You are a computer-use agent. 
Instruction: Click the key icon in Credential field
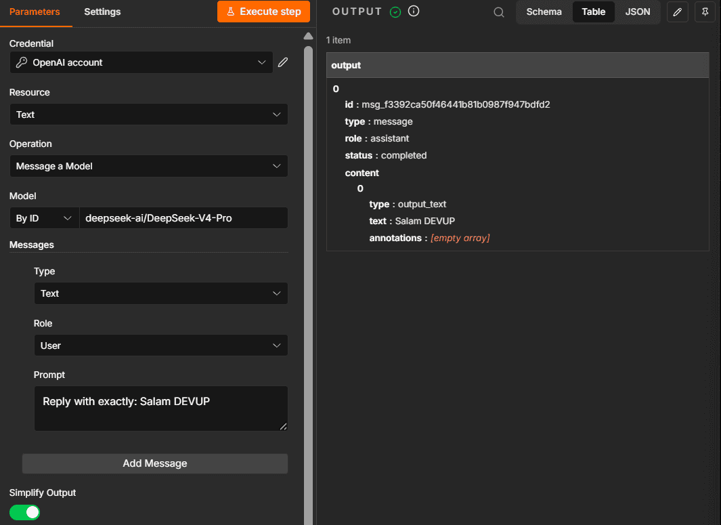tap(21, 62)
